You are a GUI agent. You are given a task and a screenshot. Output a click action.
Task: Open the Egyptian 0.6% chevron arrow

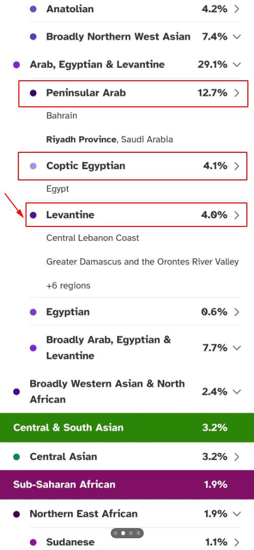point(237,312)
